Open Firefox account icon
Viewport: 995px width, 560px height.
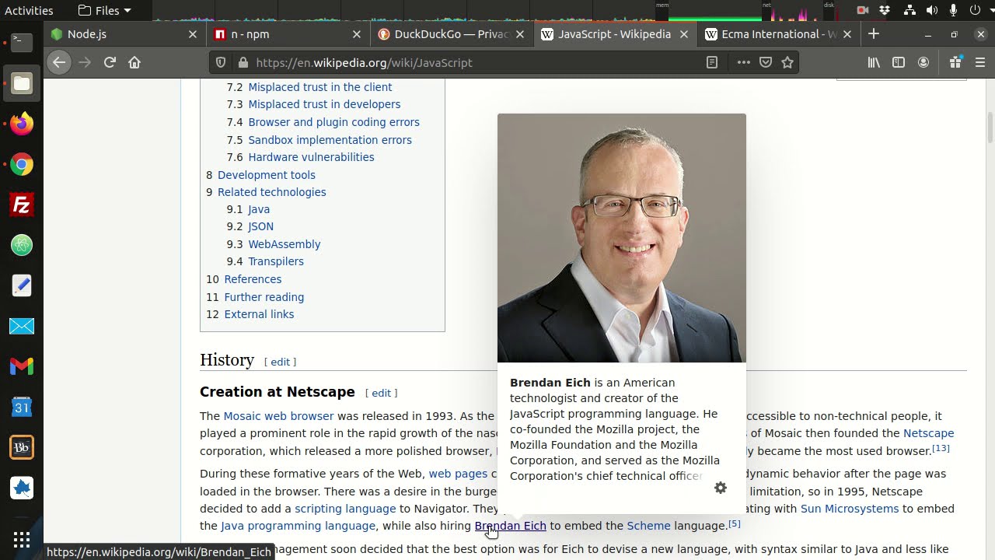pos(923,63)
